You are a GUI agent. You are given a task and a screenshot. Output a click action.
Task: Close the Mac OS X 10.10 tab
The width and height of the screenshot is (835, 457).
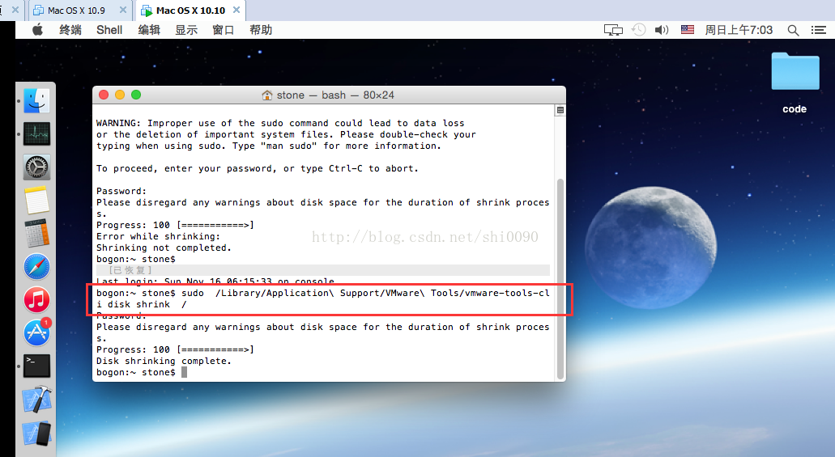236,10
